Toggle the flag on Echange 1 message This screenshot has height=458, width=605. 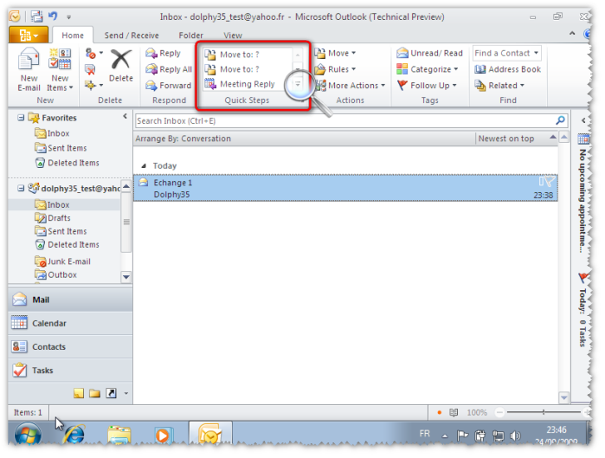(x=547, y=182)
